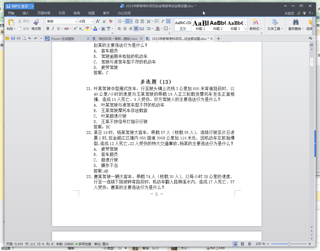Redo the last undone action
This screenshot has height=251, width=320.
(x=35, y=39)
